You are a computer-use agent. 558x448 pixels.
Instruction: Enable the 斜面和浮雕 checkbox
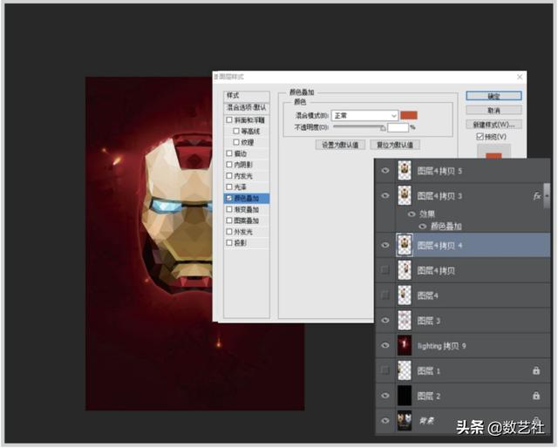click(x=229, y=120)
